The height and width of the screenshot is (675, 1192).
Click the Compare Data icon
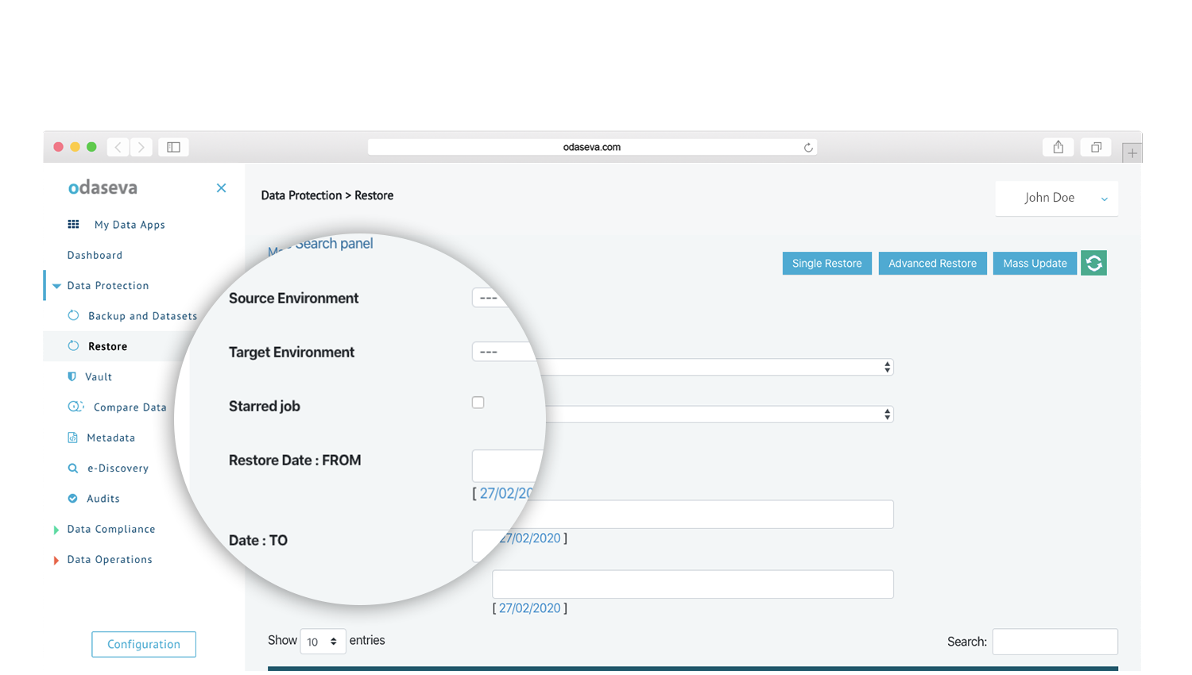pos(75,407)
